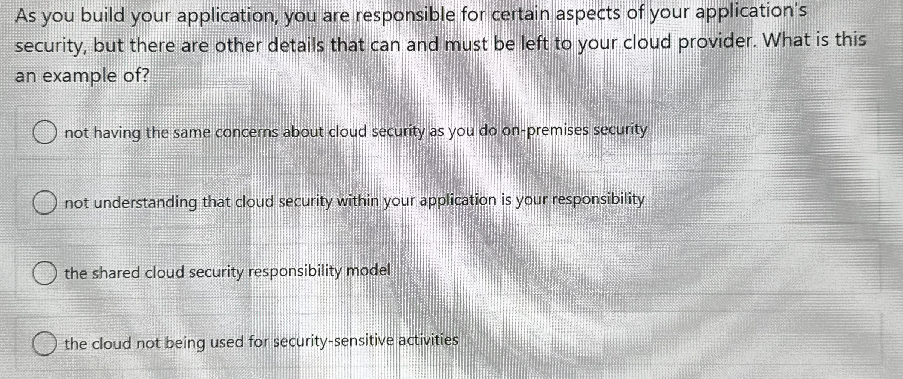This screenshot has height=379, width=903.
Task: Select the radio button for 'the cloud not being used'
Action: point(45,342)
